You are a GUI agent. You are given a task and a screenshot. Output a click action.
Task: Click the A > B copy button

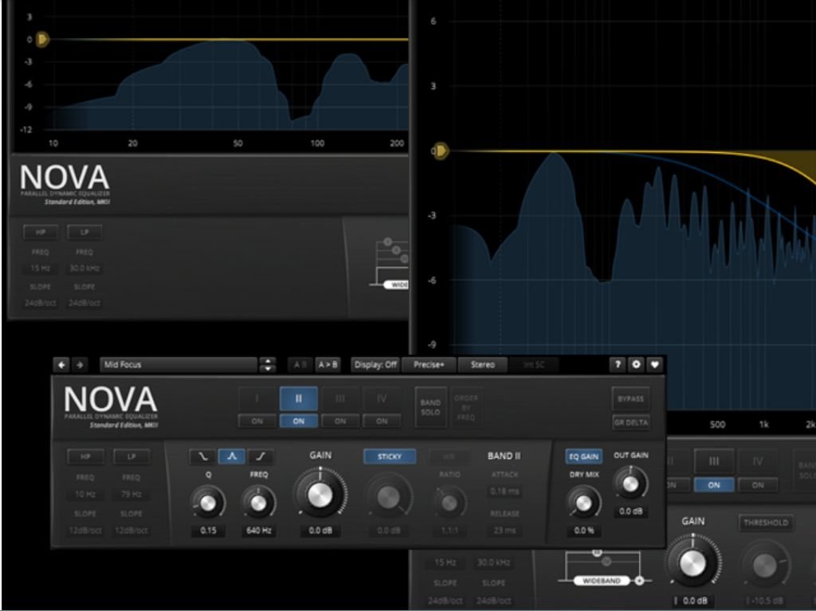pos(328,365)
